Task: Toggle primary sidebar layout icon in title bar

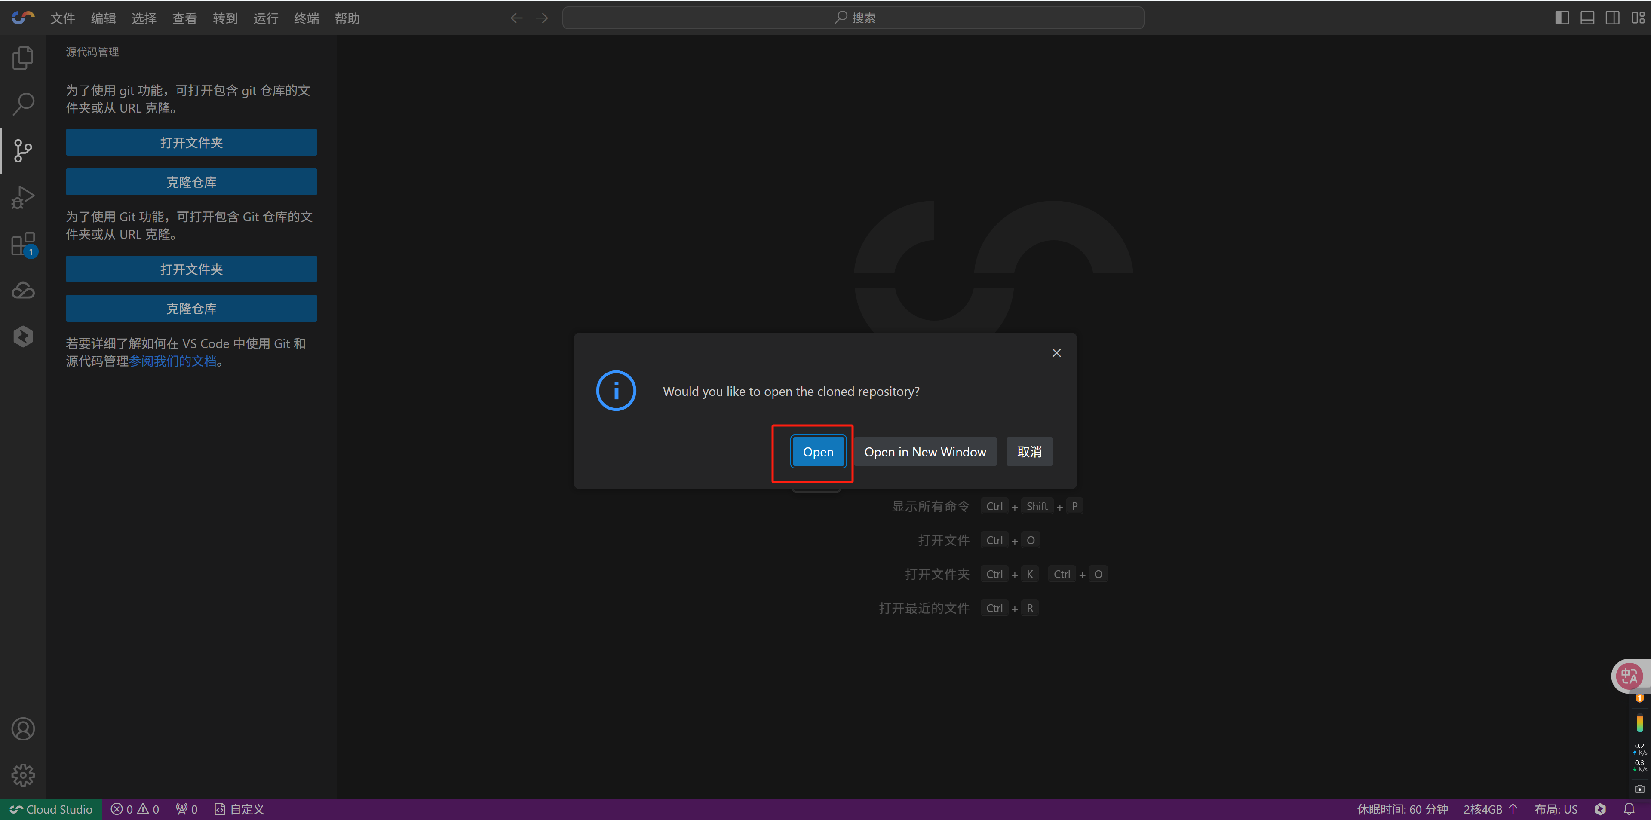Action: pos(1562,18)
